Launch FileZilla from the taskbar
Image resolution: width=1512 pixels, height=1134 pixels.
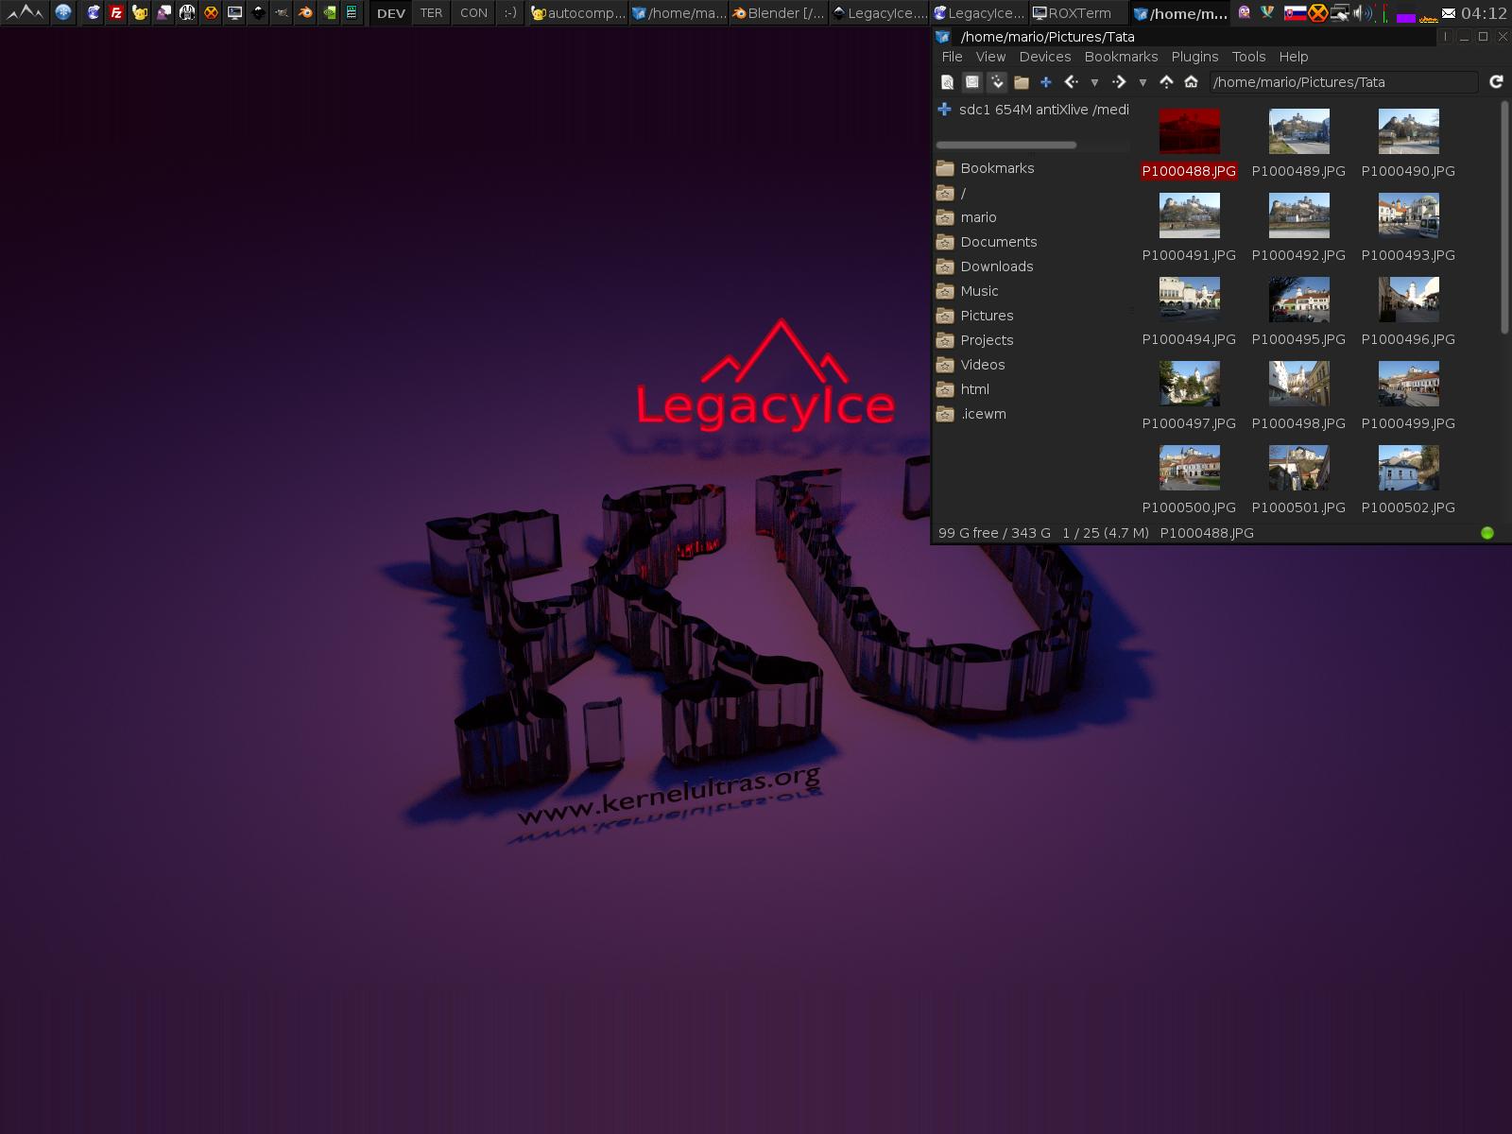tap(116, 12)
